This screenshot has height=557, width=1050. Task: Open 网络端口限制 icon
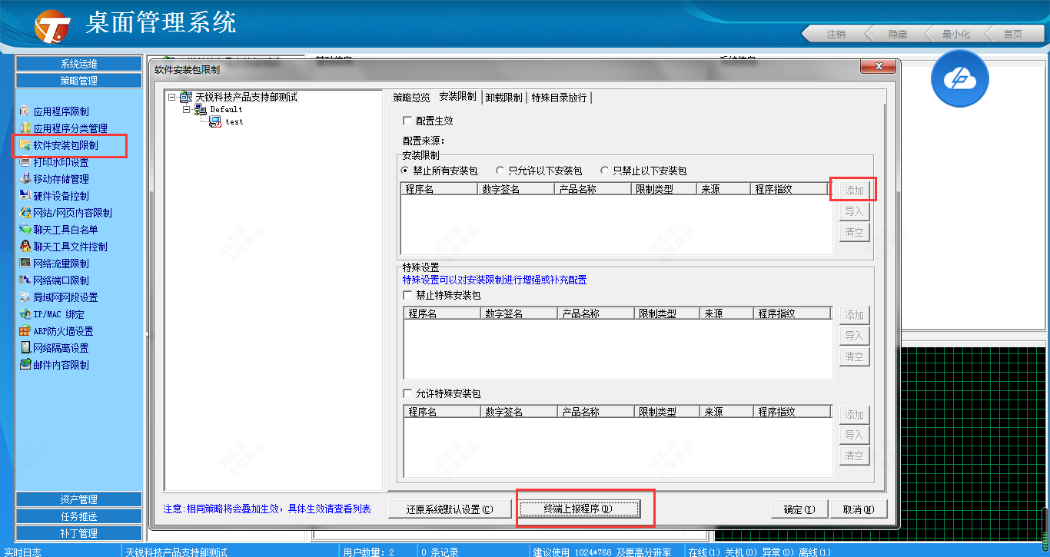(x=25, y=280)
